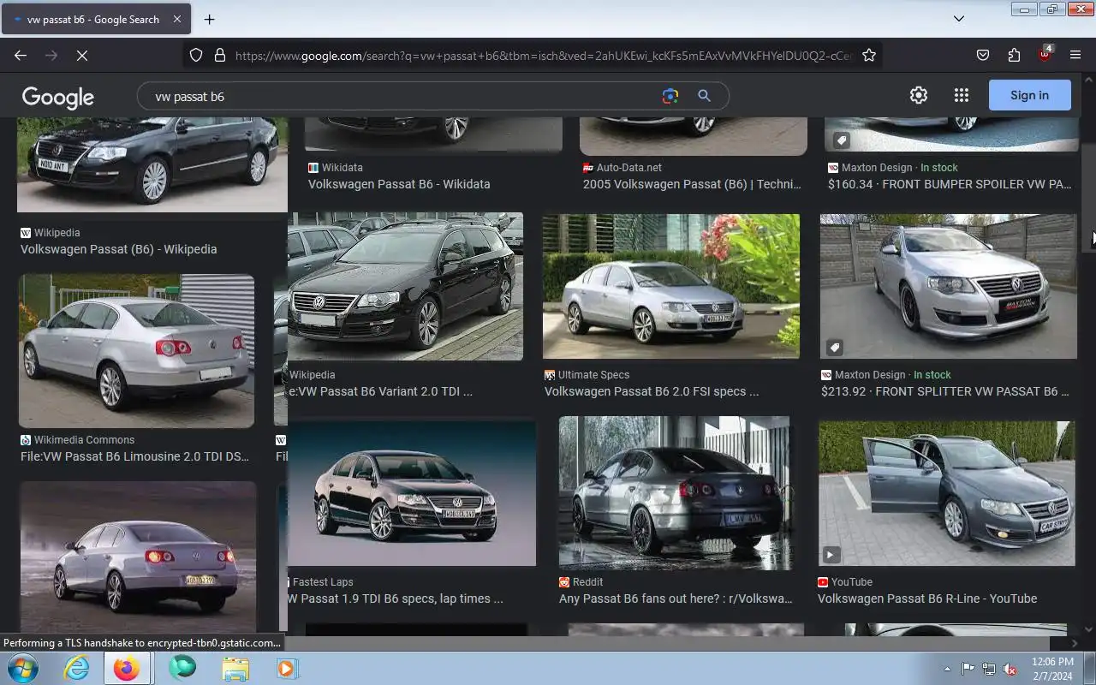Screen dimensions: 1096x685
Task: Open Volkswagen Passat B6 - Wikidata result
Action: (x=399, y=184)
